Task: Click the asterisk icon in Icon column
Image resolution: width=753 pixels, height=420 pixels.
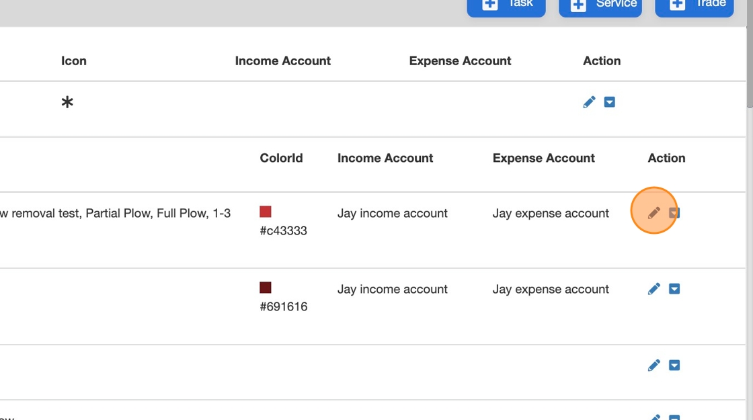Action: pos(67,103)
